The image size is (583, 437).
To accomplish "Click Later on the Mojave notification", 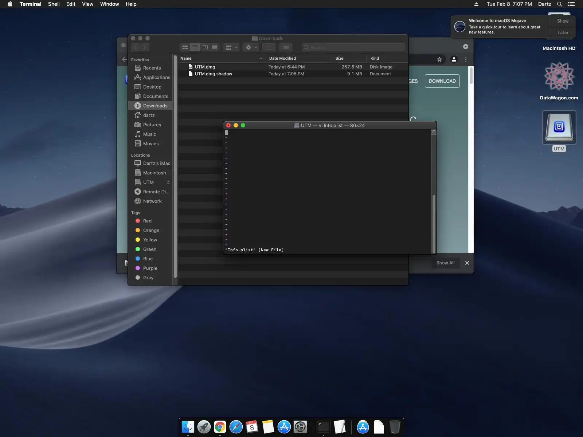I will tap(563, 33).
